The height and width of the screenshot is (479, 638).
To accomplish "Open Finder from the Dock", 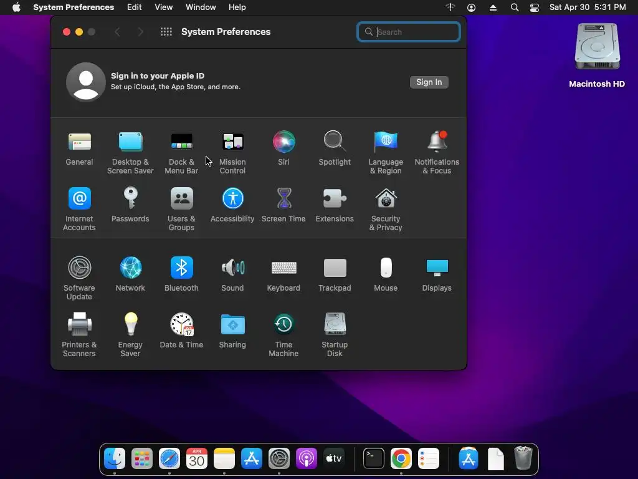I will (115, 459).
